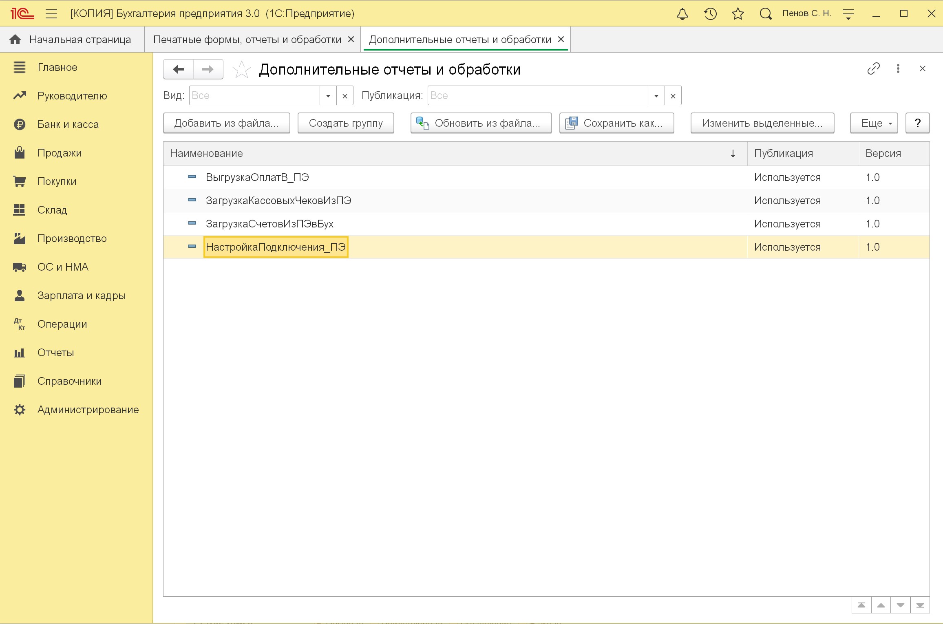Go forward with right arrow button
This screenshot has height=624, width=943.
208,69
